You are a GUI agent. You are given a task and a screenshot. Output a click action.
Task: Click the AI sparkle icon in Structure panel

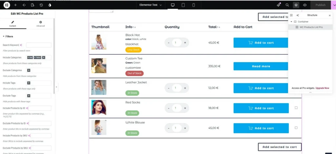pos(298,15)
